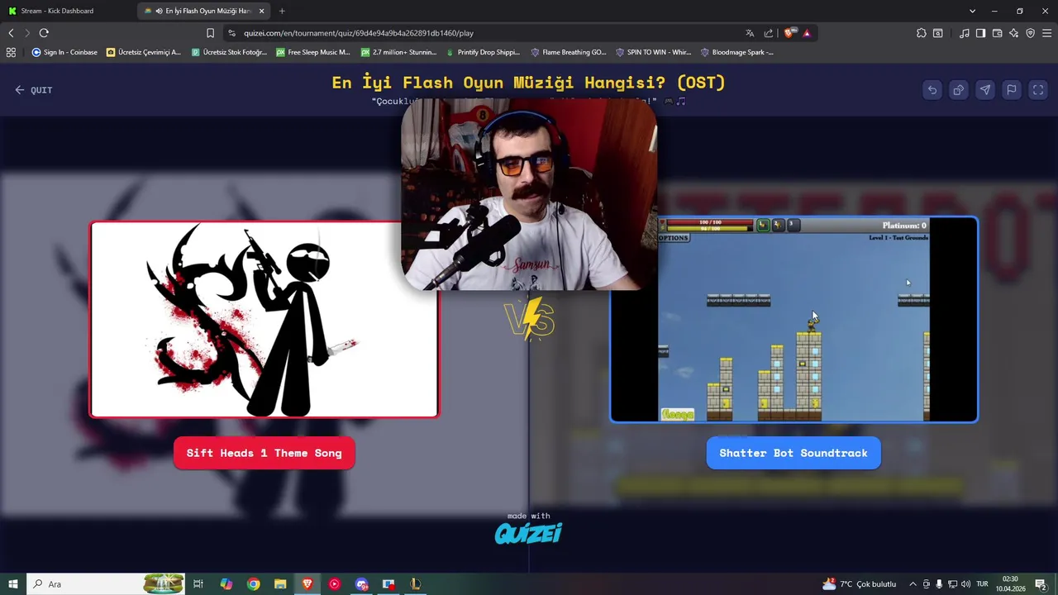This screenshot has height=595, width=1058.
Task: Switch to Stream - Kick Dashboard tab
Action: point(68,11)
